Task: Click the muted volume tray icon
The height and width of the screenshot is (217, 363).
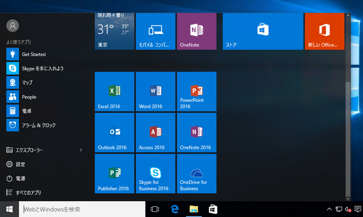Action: click(348, 209)
